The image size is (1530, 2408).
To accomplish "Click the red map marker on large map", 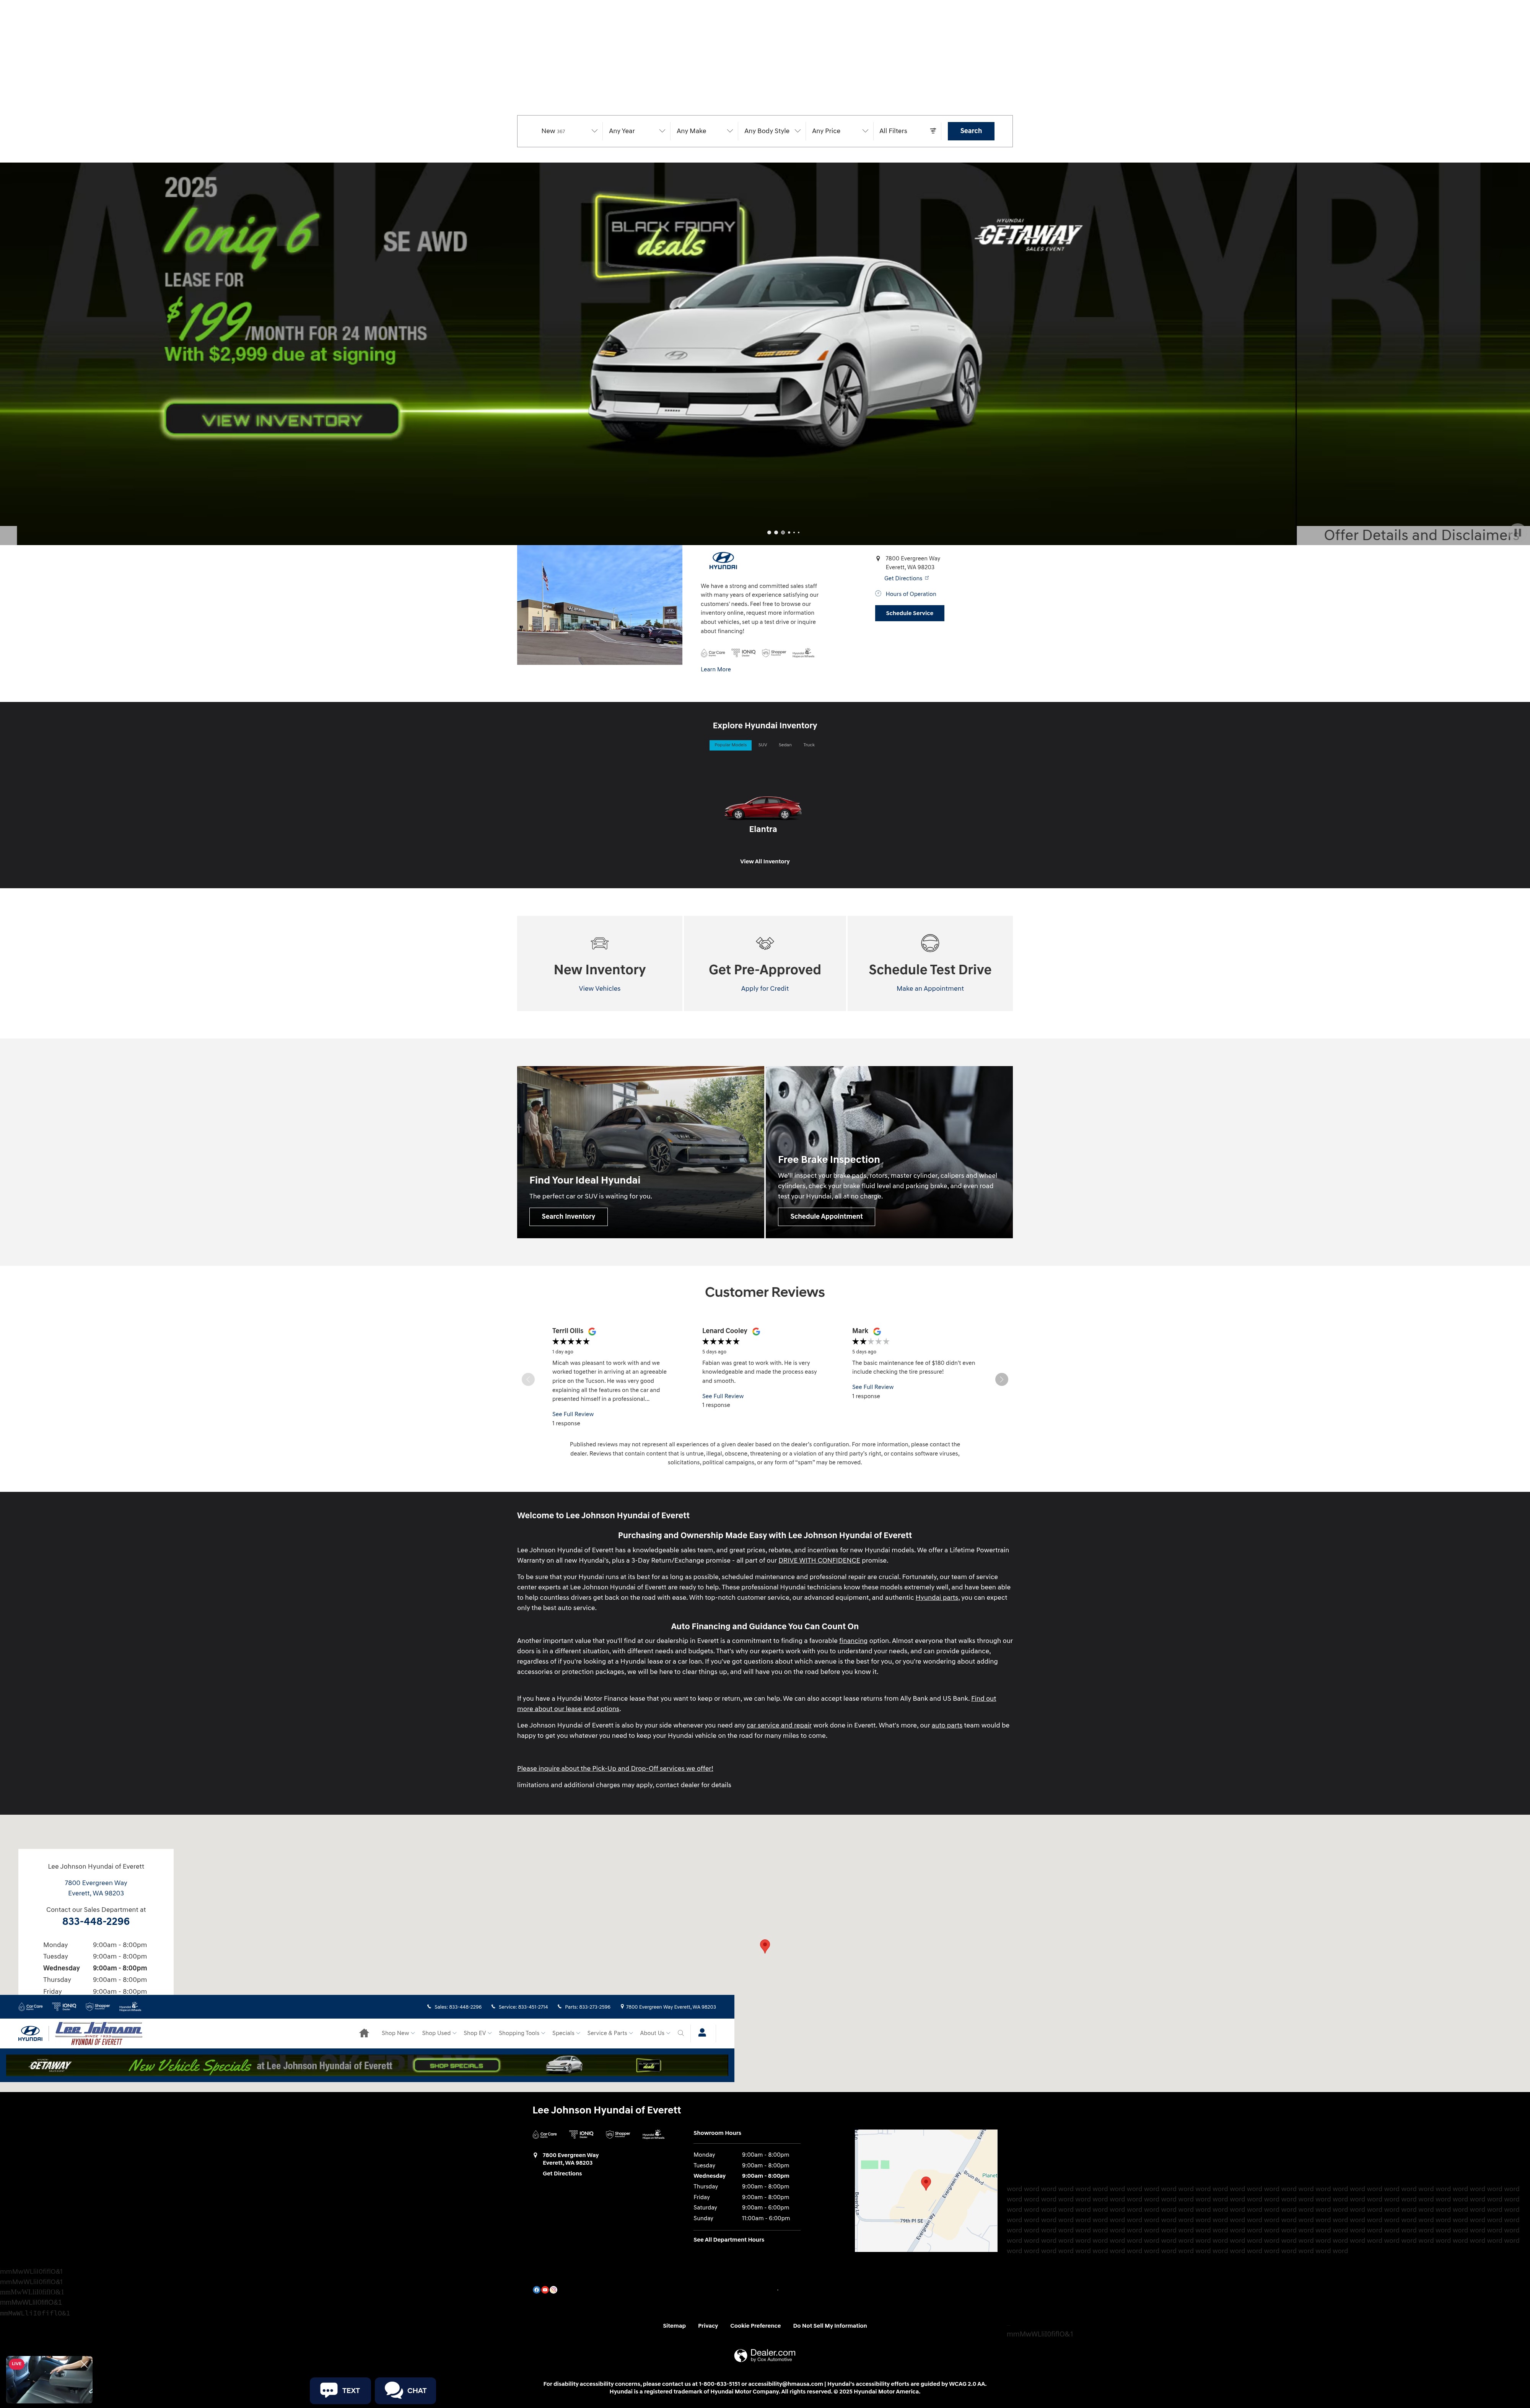I will pyautogui.click(x=765, y=1946).
